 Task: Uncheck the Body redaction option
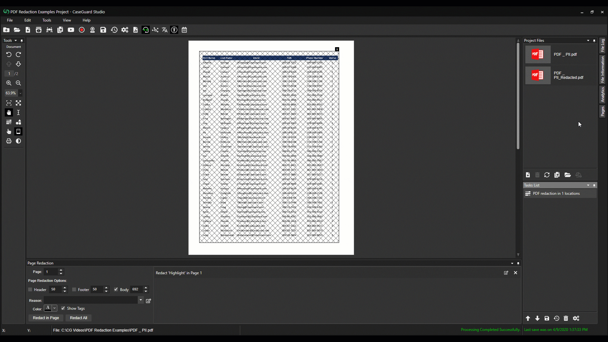coord(116,289)
